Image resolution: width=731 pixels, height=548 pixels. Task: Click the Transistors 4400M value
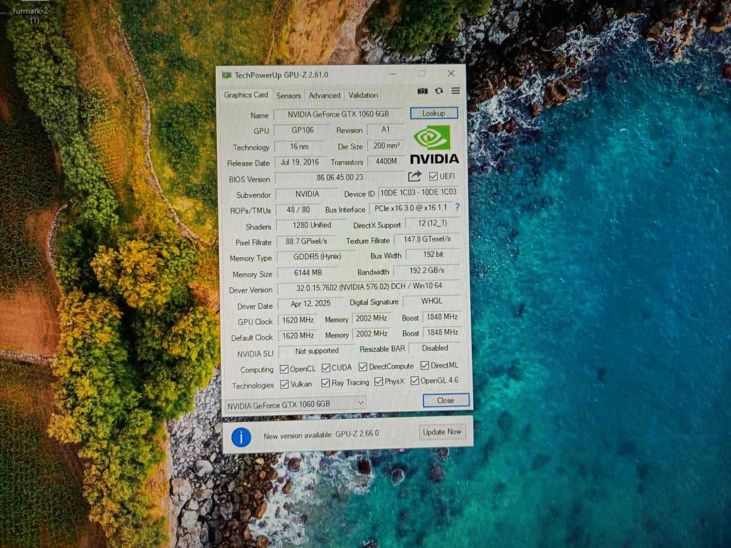click(386, 161)
